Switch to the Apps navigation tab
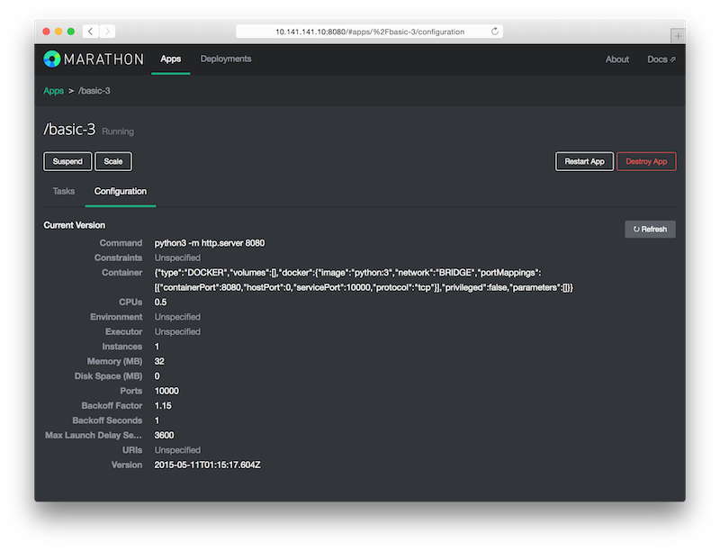720x551 pixels. pos(170,59)
